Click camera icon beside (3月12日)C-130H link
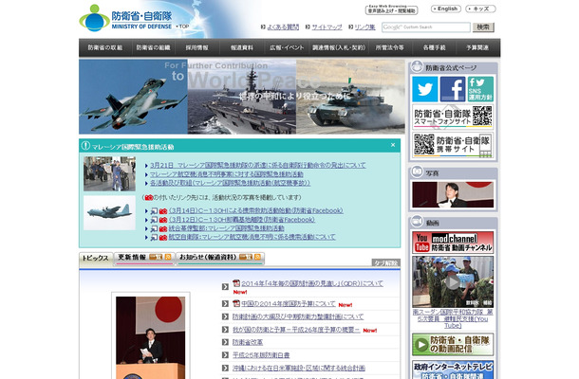The image size is (579, 379). (163, 220)
